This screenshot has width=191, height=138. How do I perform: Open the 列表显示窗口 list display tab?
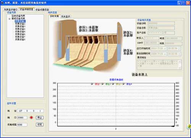(11, 10)
